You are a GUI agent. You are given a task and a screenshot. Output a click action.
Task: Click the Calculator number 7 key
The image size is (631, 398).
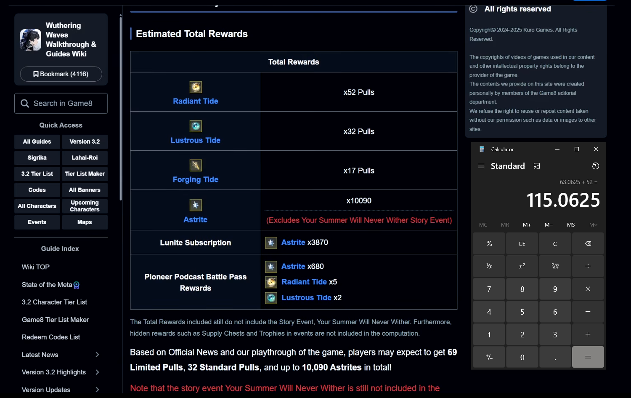(x=489, y=289)
